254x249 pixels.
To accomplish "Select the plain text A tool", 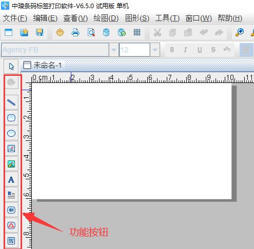I will tap(11, 179).
